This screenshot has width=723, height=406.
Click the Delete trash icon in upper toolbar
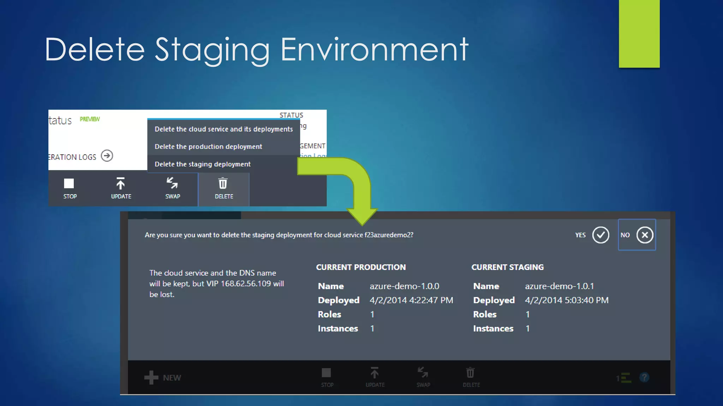point(223,184)
